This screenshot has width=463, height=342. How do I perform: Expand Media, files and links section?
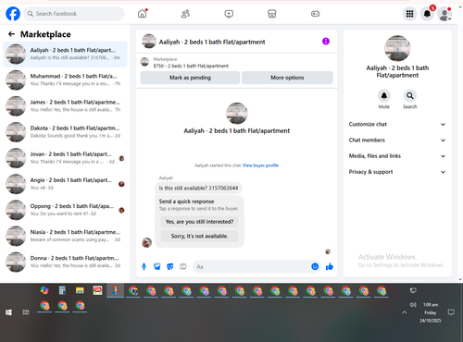point(397,156)
